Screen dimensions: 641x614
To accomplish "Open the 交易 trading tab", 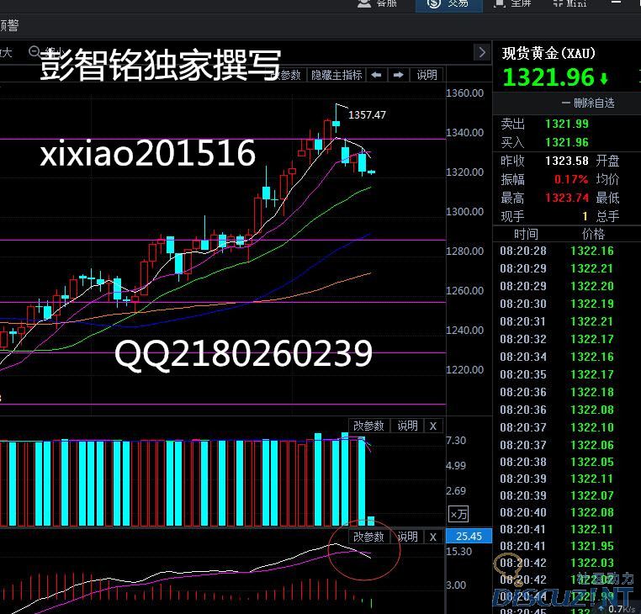I will [x=448, y=3].
